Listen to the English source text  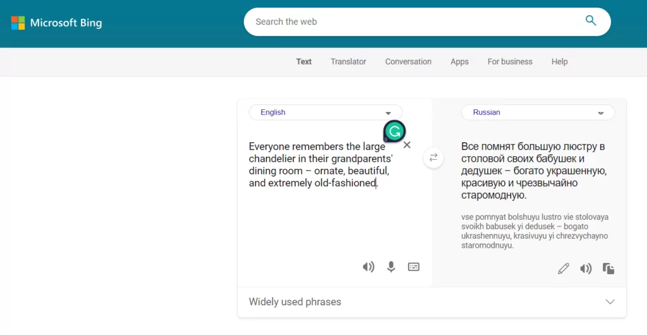(368, 267)
